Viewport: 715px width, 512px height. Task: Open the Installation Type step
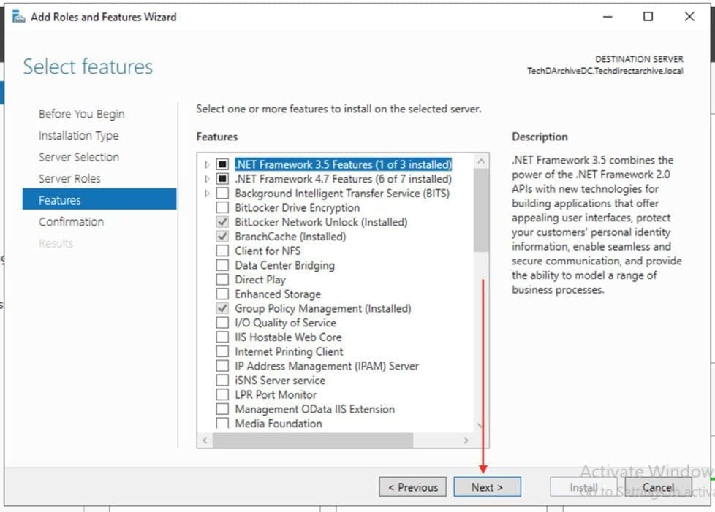point(78,136)
